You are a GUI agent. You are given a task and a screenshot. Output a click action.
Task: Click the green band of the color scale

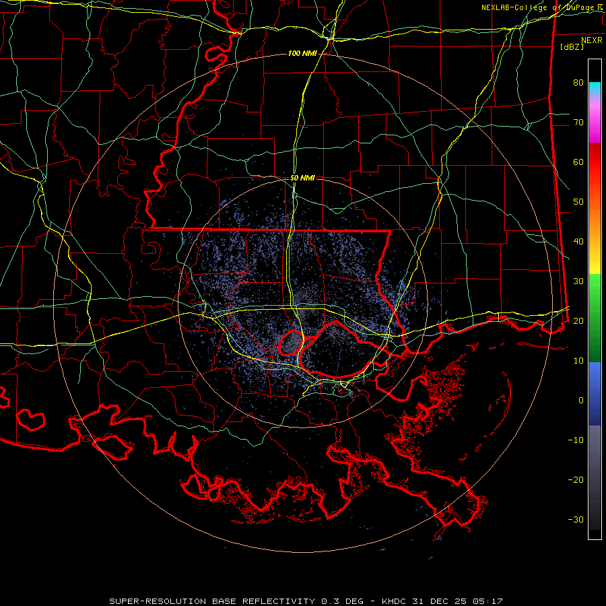tap(595, 318)
